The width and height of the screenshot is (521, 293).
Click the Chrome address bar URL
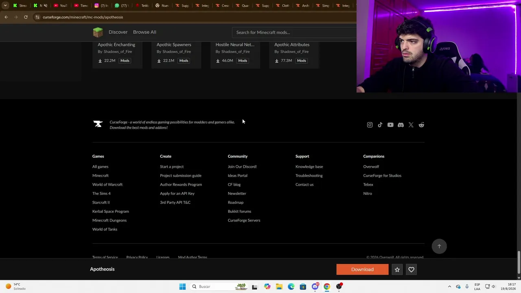click(83, 17)
